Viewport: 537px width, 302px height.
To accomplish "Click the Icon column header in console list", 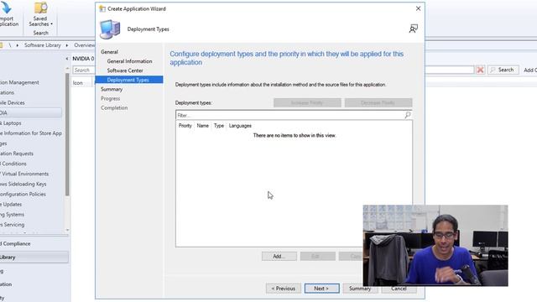I will (x=78, y=83).
